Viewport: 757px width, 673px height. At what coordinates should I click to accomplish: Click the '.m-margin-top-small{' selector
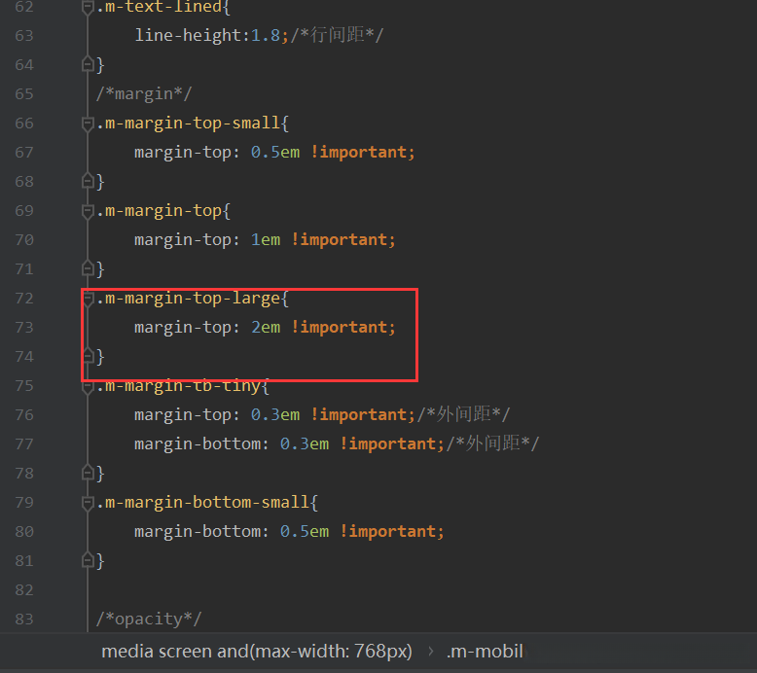pos(192,124)
